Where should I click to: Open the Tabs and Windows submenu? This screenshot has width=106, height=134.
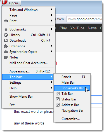pos(28,10)
